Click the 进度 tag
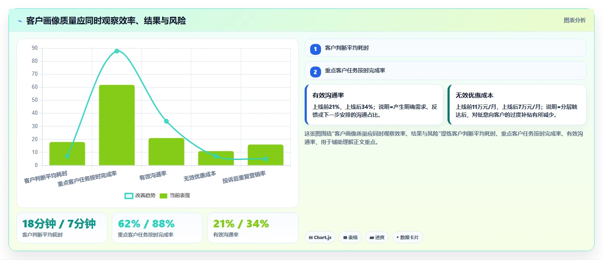 (377, 237)
